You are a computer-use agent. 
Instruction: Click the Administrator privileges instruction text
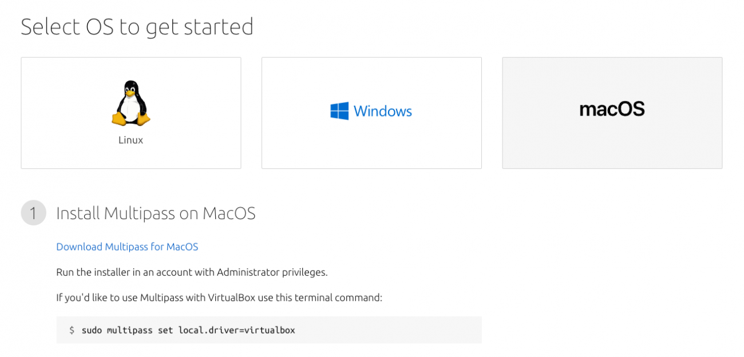(x=192, y=272)
